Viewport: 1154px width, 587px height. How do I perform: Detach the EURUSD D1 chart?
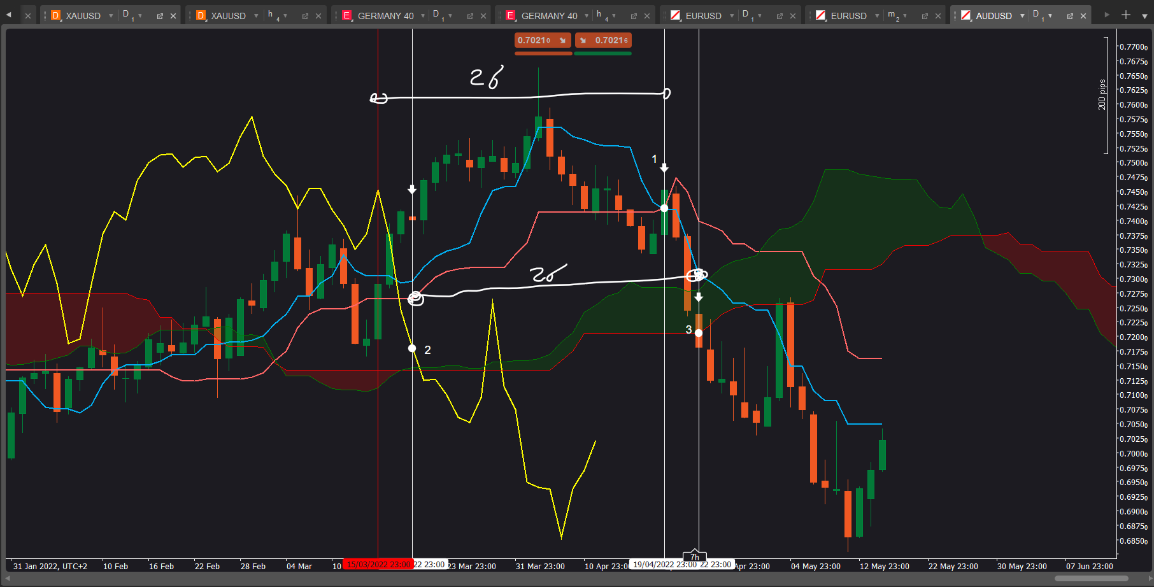click(780, 16)
